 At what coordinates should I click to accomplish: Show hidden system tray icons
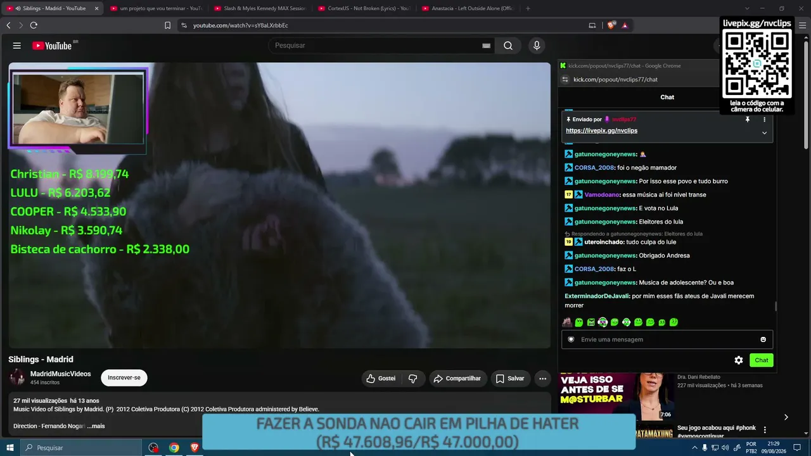tap(695, 448)
